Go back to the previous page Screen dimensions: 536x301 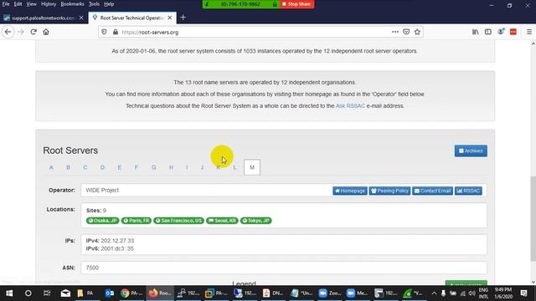pos(8,32)
